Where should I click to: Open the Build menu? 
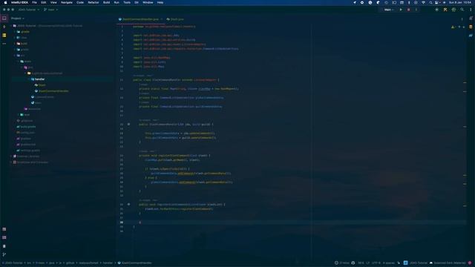[x=106, y=2]
